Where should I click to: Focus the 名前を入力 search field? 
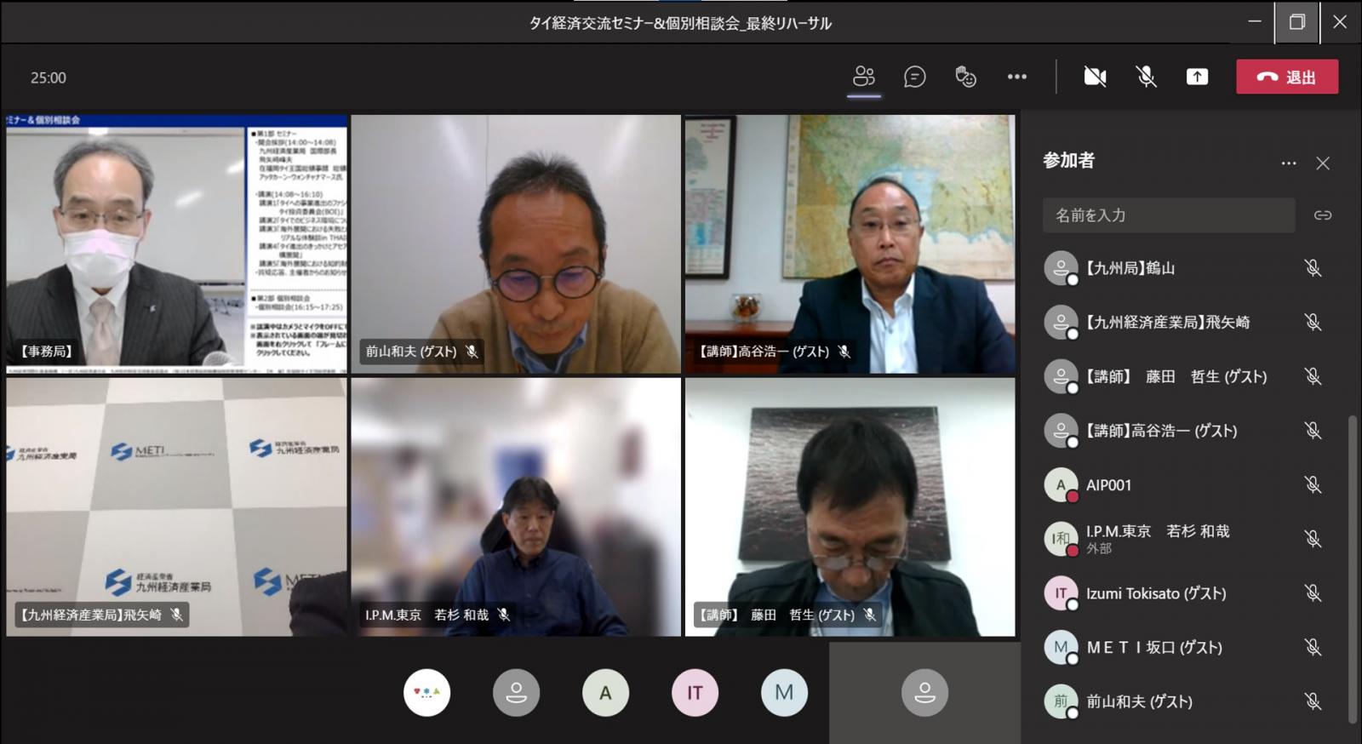(x=1169, y=215)
